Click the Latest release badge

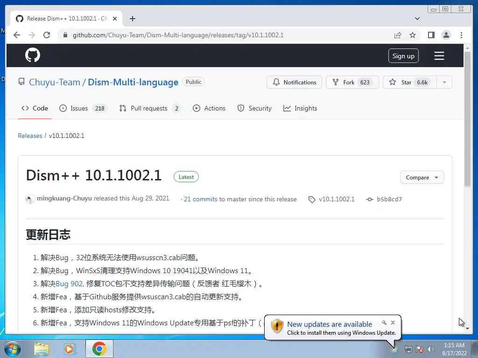pos(186,177)
